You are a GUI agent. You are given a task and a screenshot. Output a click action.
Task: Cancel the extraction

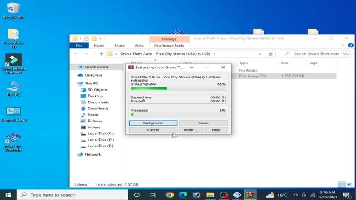[154, 130]
